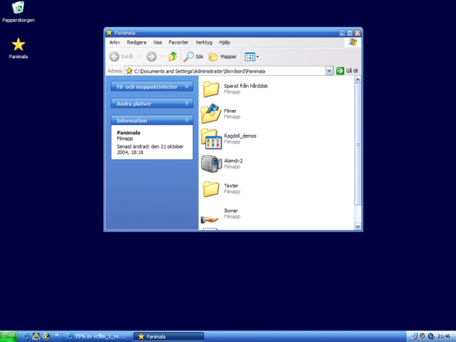Open the Filmer folder
This screenshot has width=456, height=342.
[211, 113]
